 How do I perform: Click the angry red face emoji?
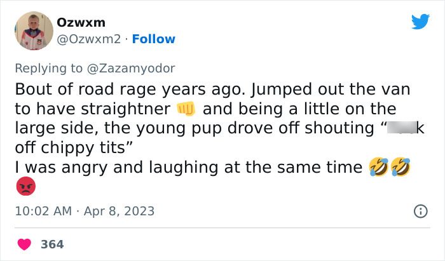point(25,186)
